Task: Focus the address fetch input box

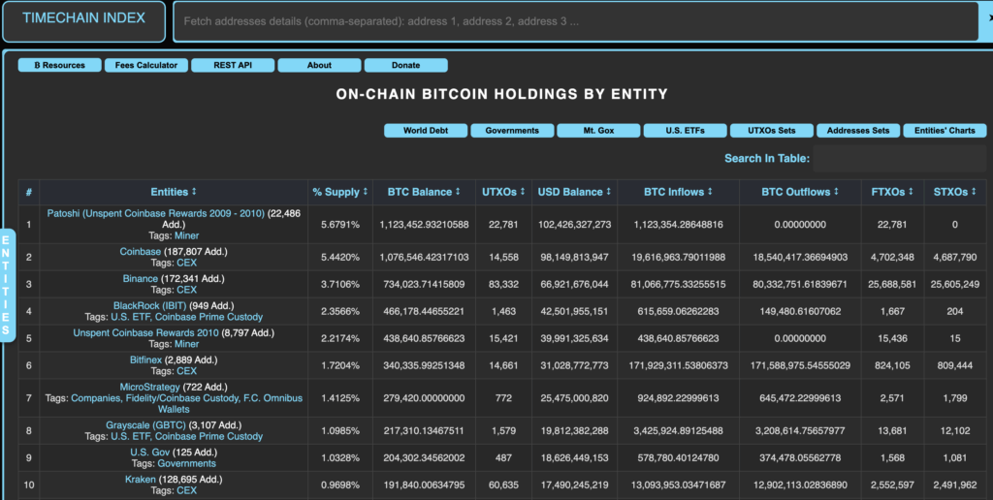Action: (572, 21)
